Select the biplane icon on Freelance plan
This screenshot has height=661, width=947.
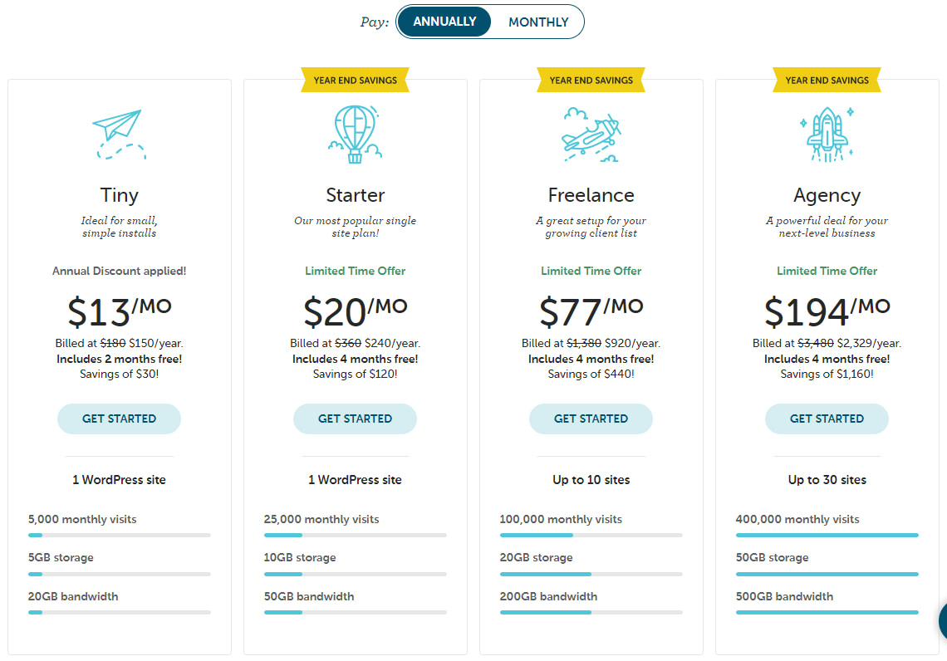(x=591, y=133)
